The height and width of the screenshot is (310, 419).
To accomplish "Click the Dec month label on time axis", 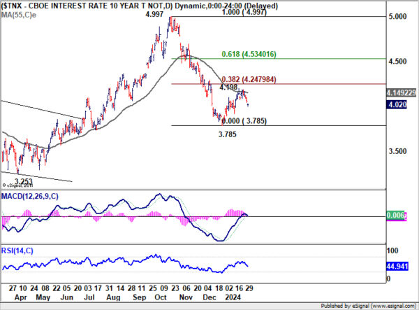I will pos(209,297).
